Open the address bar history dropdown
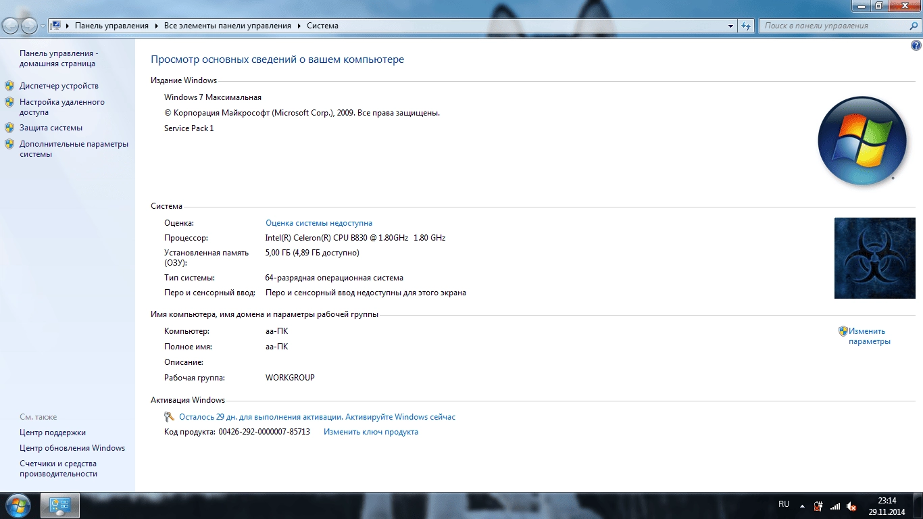This screenshot has width=923, height=519. [x=731, y=26]
